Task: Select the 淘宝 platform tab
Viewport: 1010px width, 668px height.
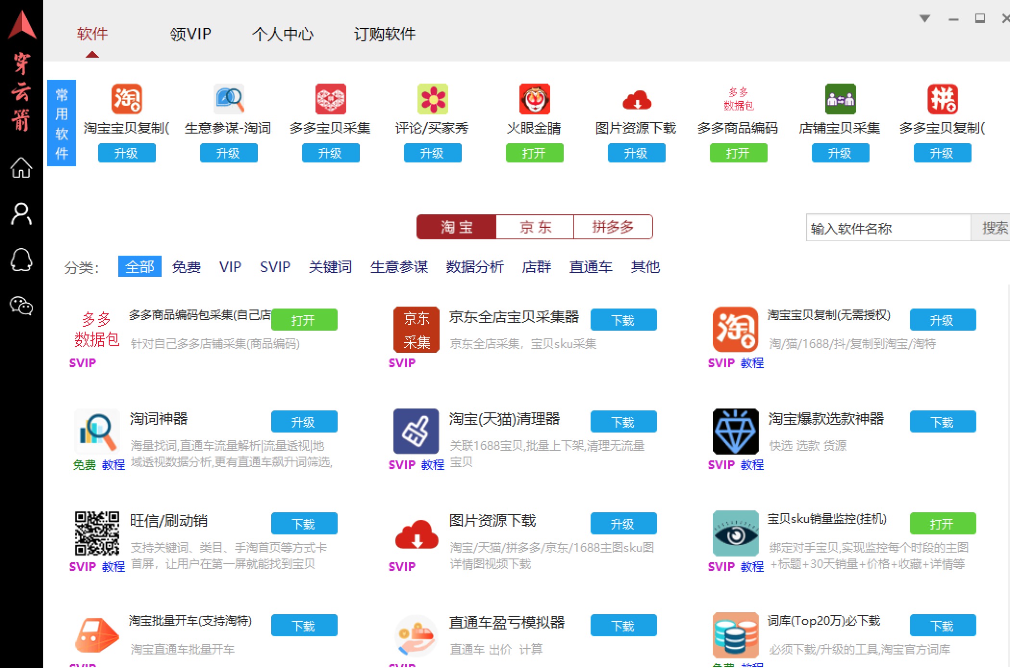Action: tap(456, 227)
